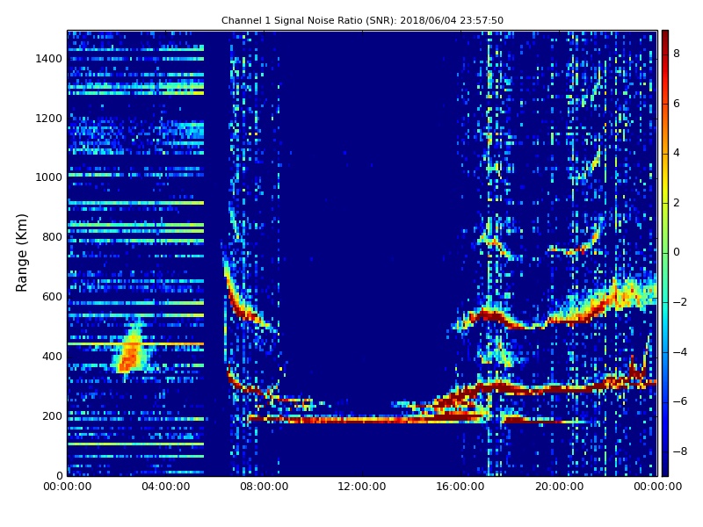Screen dimensions: 703x527
Task: Click the colorbar label 2
Action: click(x=677, y=203)
